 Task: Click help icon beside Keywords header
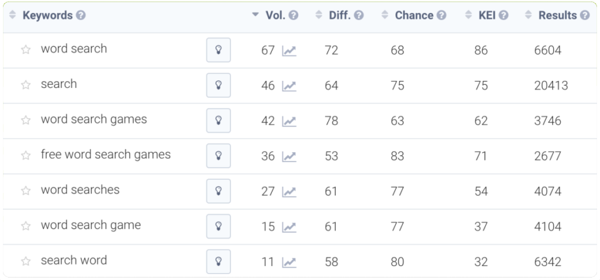[x=81, y=16]
